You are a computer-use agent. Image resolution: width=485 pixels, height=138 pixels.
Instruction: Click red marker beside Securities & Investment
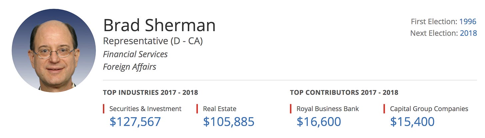point(104,109)
